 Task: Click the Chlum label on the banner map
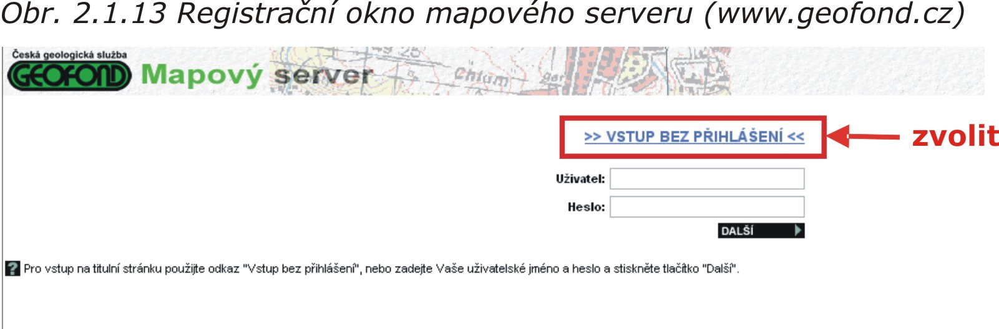click(481, 77)
